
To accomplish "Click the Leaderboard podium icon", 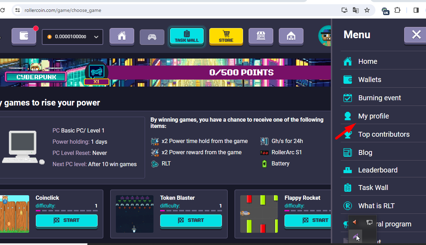I will tap(348, 170).
